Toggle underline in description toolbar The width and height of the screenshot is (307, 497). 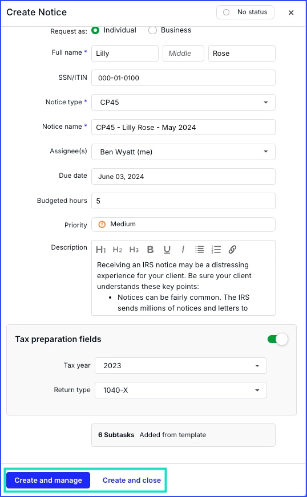click(167, 250)
